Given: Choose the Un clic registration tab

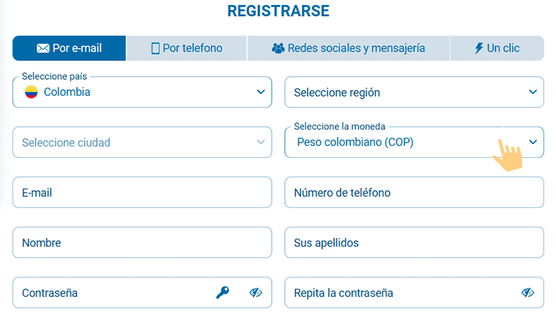Looking at the screenshot, I should 497,49.
